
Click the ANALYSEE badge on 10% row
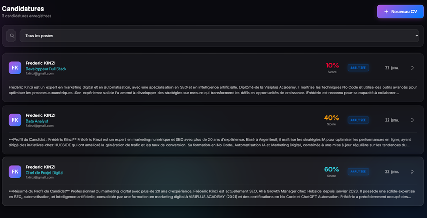coord(358,68)
